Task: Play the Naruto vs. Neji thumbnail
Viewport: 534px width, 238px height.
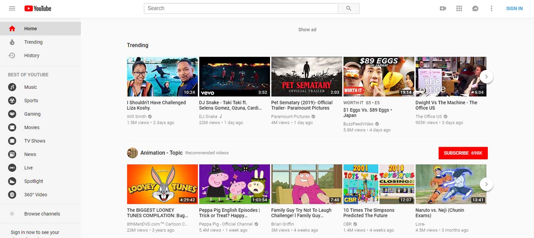Action: (x=451, y=184)
